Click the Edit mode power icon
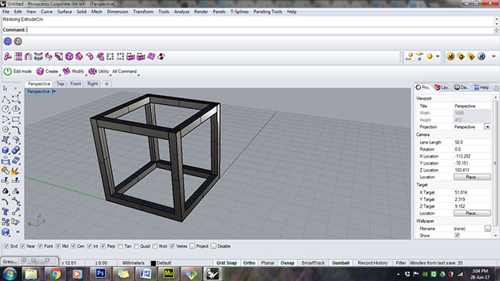The image size is (500, 281). click(8, 72)
